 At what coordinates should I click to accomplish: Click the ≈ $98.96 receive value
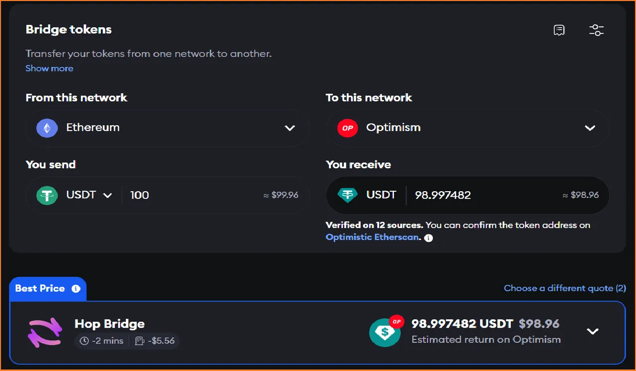581,195
